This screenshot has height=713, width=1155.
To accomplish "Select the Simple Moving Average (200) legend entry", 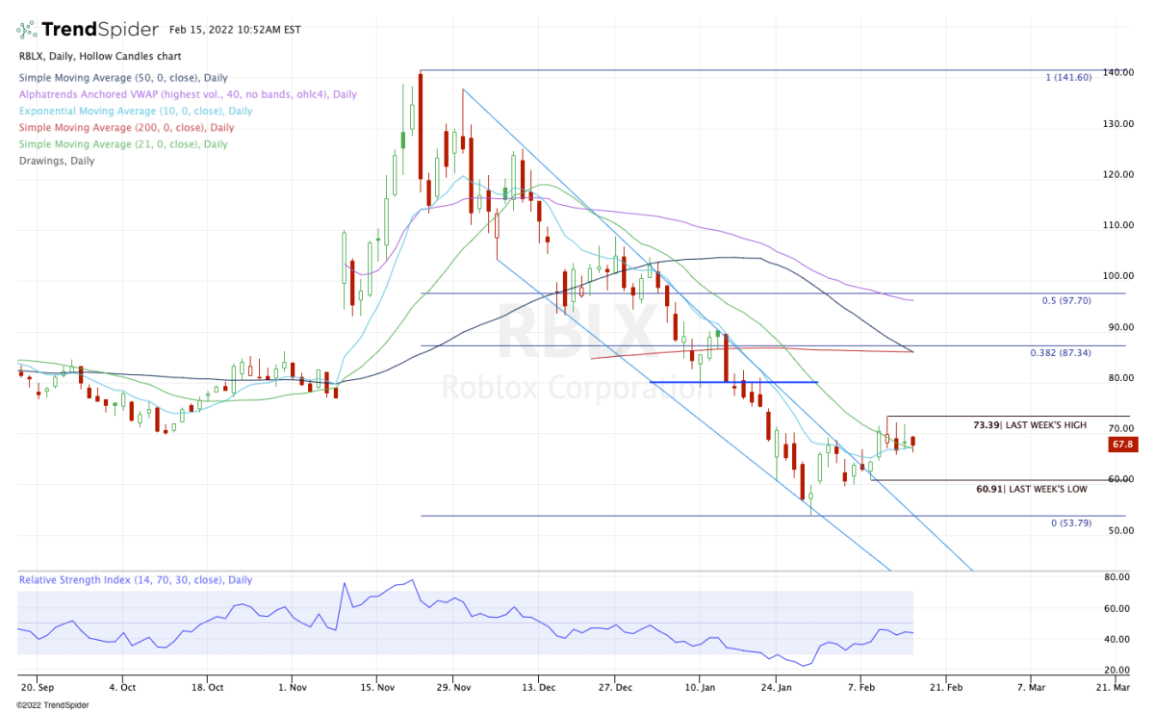I will [x=126, y=128].
